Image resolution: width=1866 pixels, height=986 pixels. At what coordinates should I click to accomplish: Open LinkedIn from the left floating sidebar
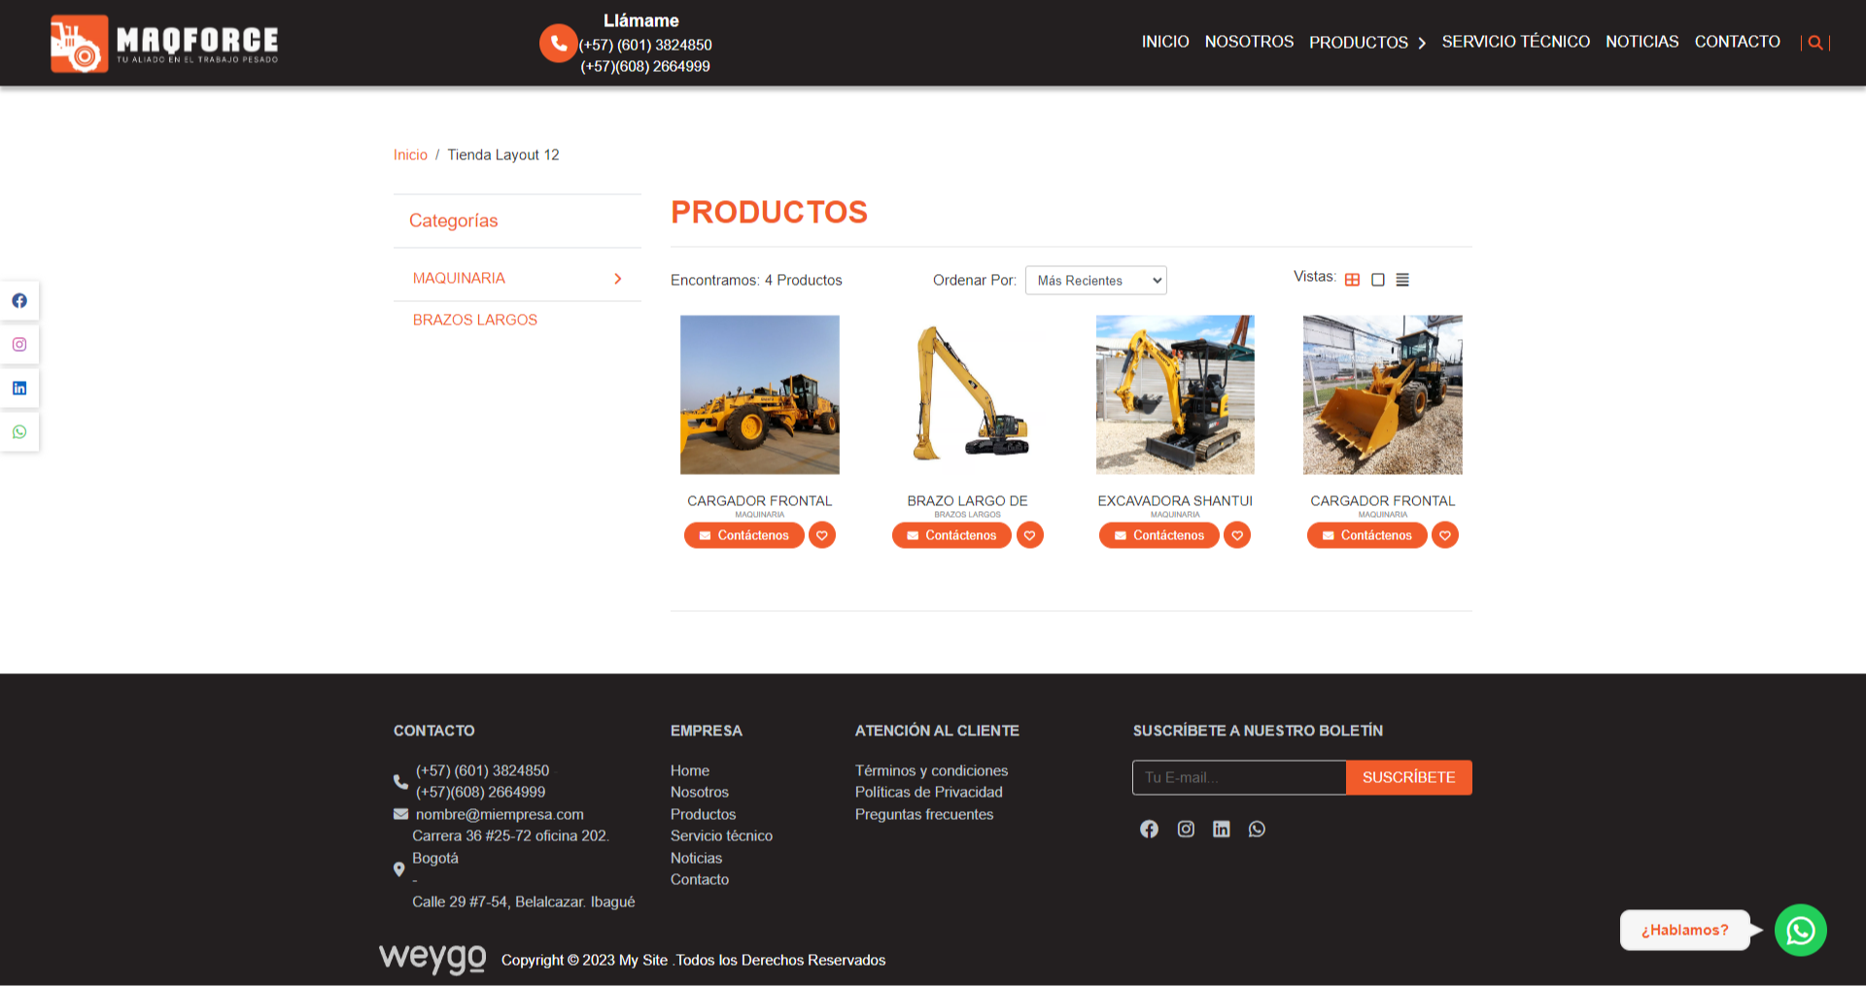pyautogui.click(x=19, y=389)
